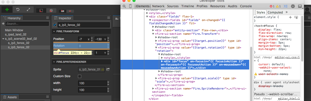311x101 pixels.
Task: Add a new entity with plus icon
Action: [3, 24]
